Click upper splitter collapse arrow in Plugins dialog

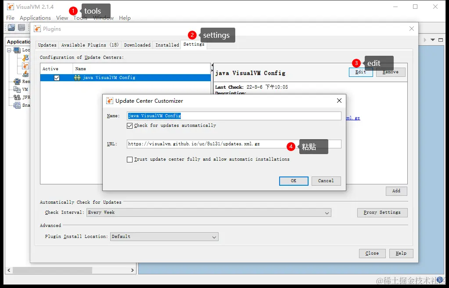pos(212,65)
